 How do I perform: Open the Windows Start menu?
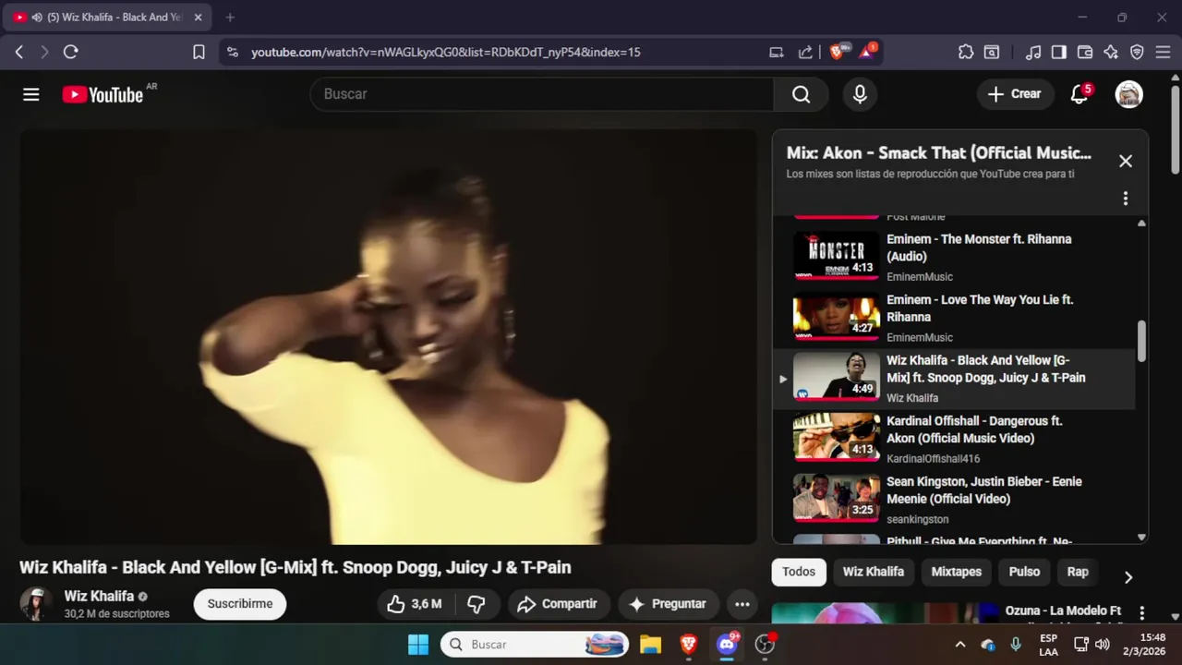(418, 645)
